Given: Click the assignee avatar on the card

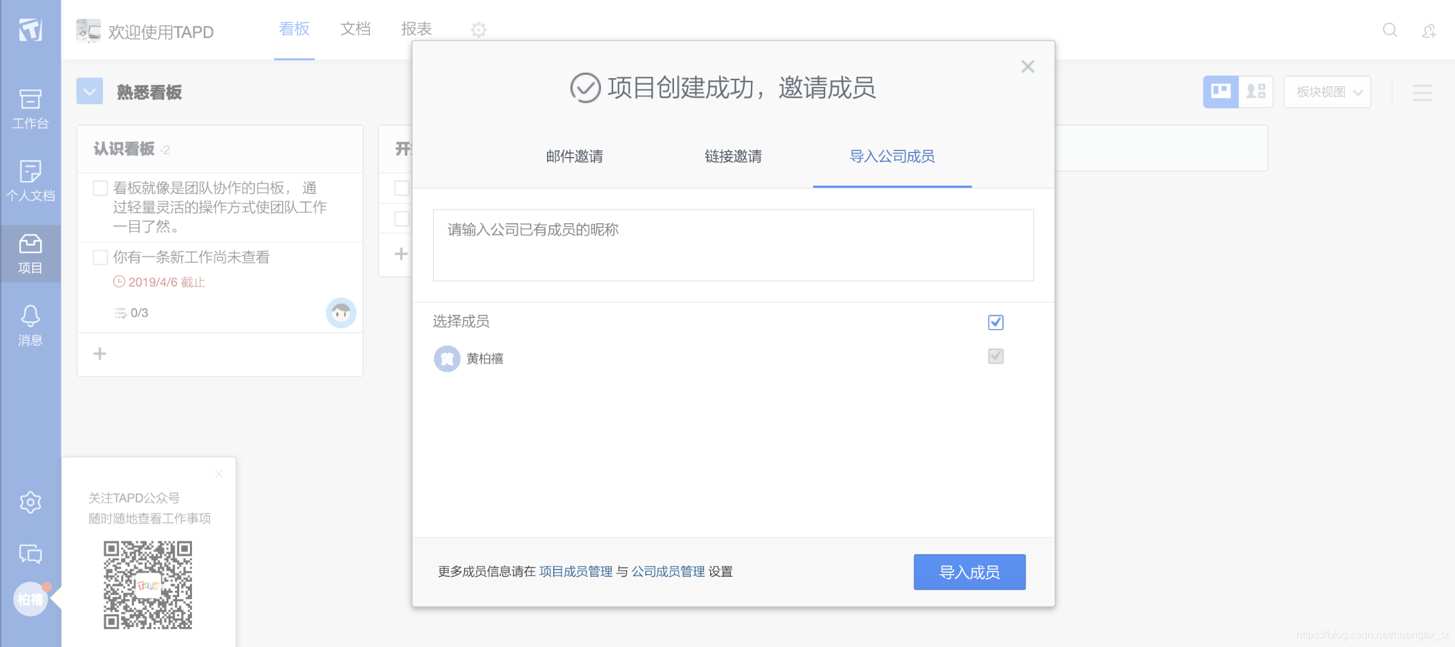Looking at the screenshot, I should click(341, 313).
